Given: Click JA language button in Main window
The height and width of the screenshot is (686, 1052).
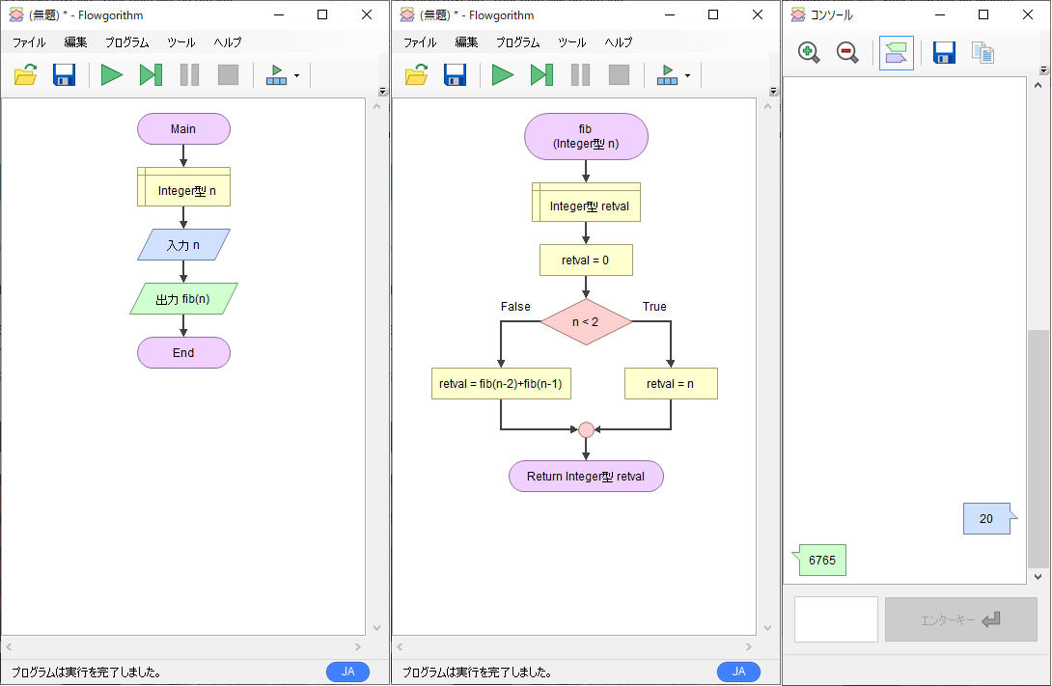Looking at the screenshot, I should tap(347, 672).
